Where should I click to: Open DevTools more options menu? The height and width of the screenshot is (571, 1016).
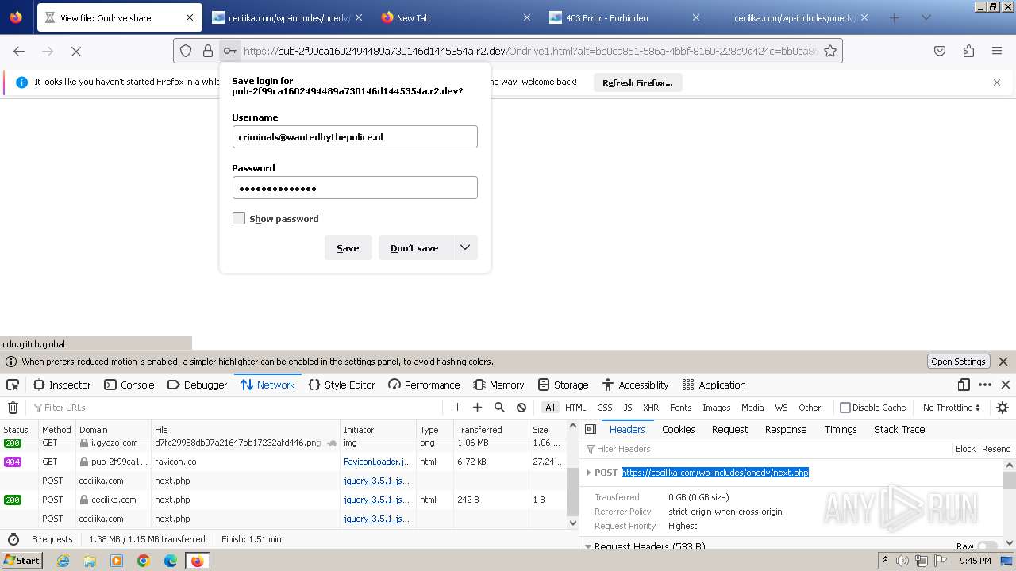[x=985, y=385]
